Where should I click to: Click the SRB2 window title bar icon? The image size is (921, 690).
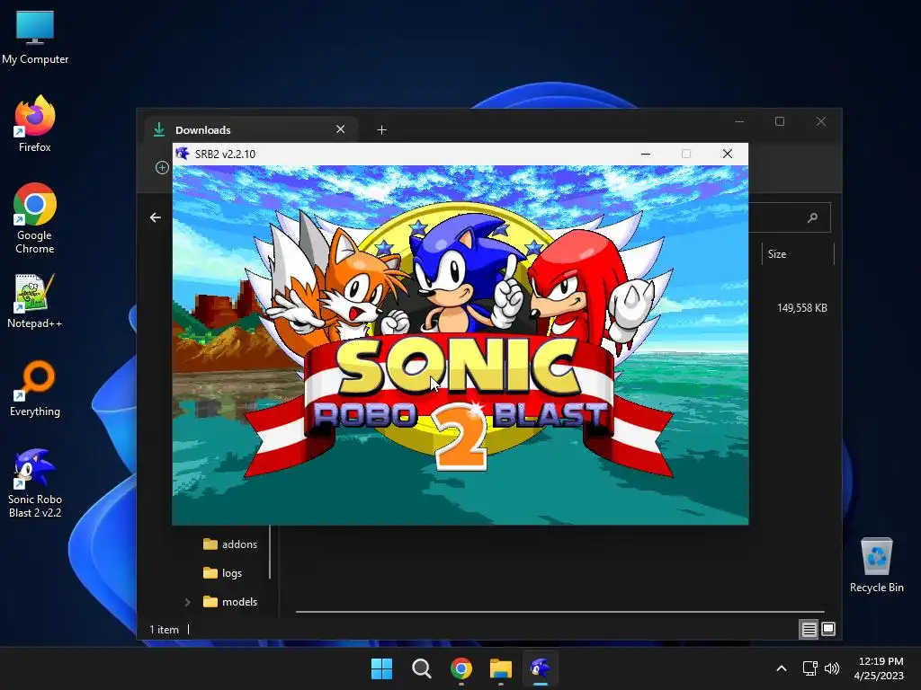(x=182, y=154)
